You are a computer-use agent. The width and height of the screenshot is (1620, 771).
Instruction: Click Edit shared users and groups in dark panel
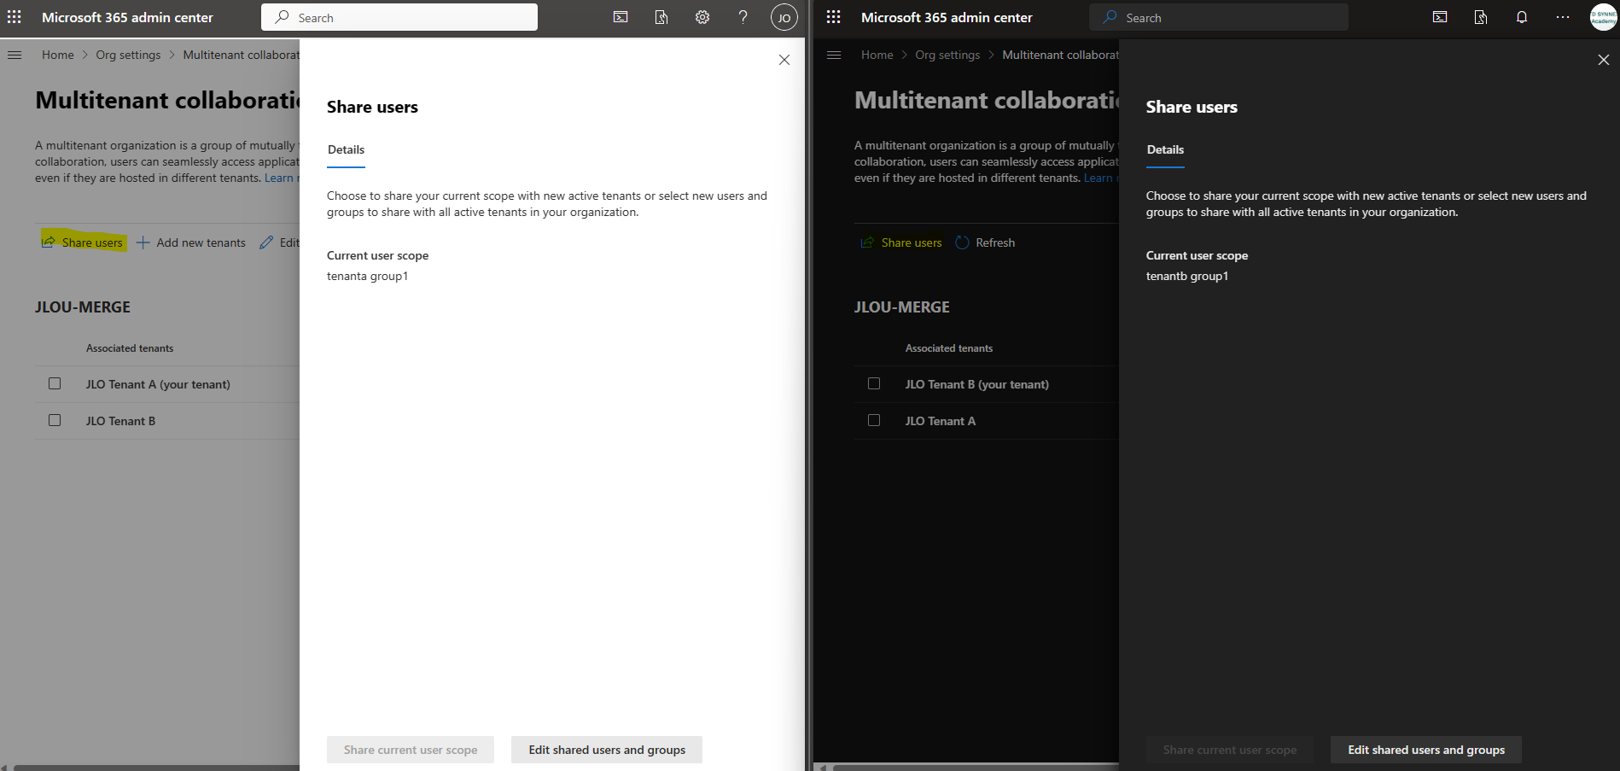tap(1426, 750)
